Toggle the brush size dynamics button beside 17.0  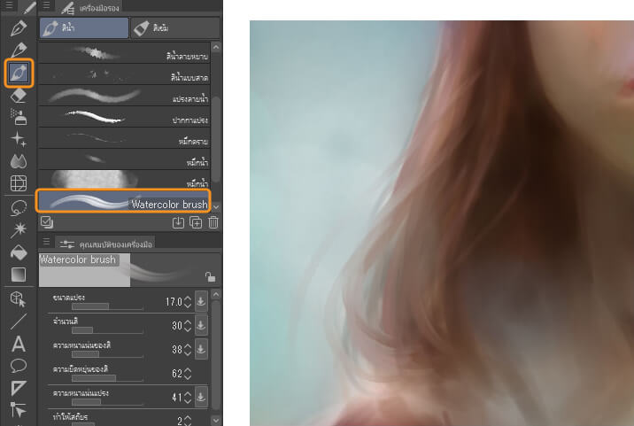pos(201,301)
